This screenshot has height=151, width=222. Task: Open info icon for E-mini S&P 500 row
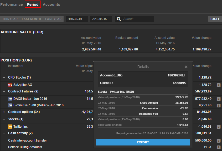(218, 105)
